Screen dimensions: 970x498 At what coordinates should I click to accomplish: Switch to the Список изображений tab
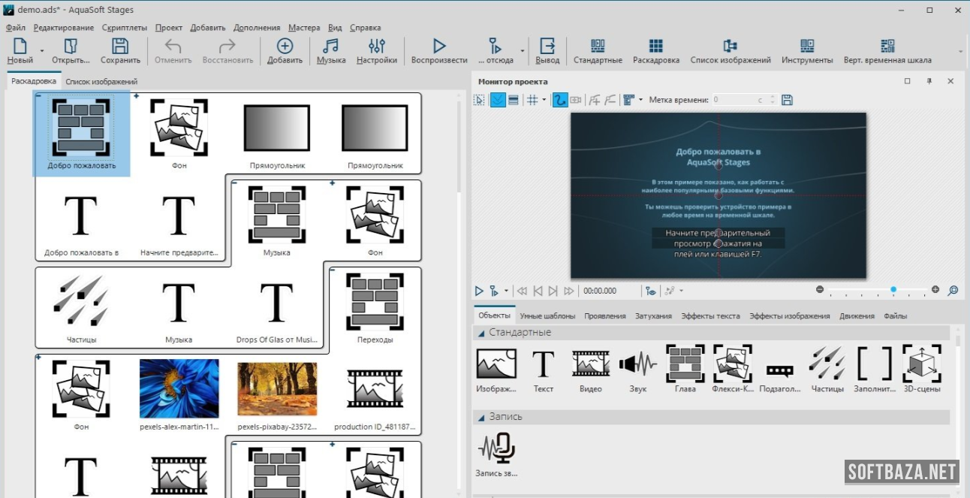point(101,81)
